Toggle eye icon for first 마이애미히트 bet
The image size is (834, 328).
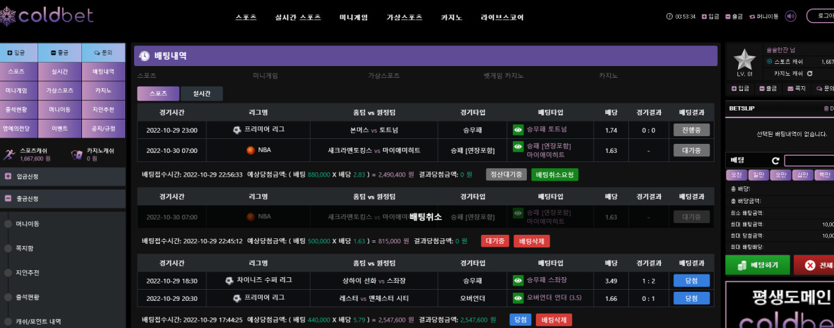(x=518, y=147)
